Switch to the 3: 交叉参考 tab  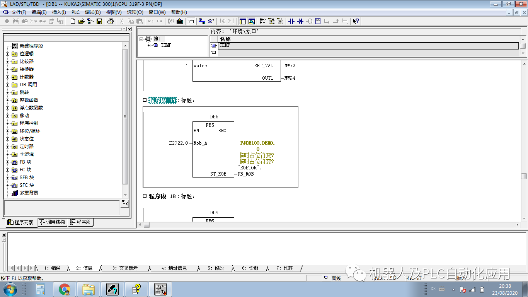tap(125, 268)
